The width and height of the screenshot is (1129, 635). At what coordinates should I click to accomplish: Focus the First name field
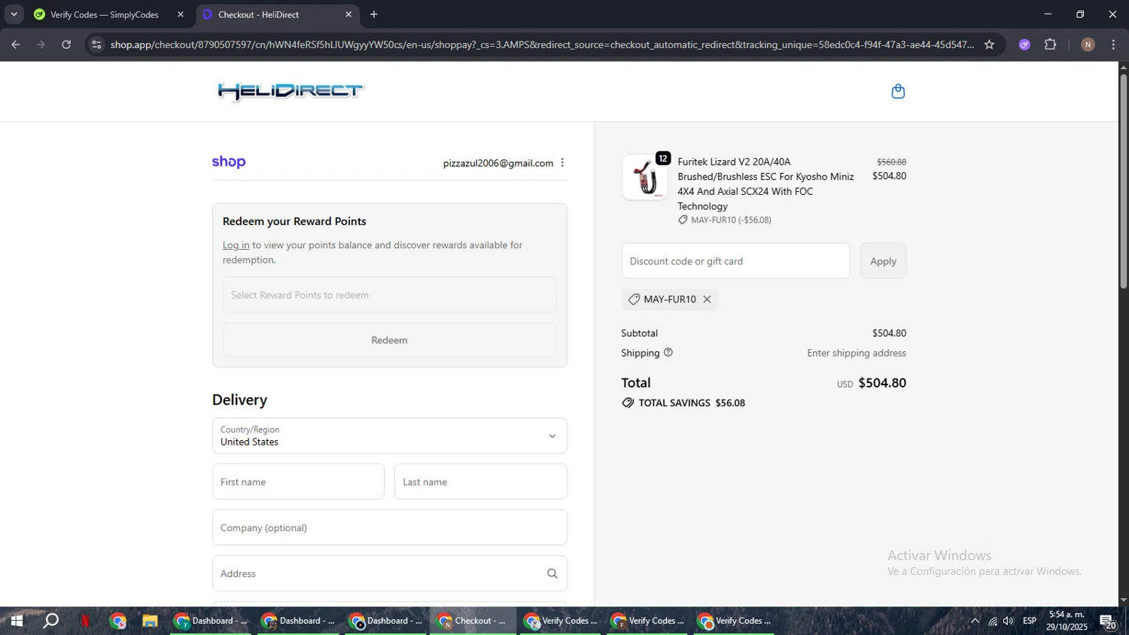(298, 482)
